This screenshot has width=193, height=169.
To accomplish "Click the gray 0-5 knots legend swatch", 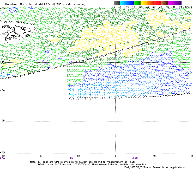I will click(x=117, y=3).
